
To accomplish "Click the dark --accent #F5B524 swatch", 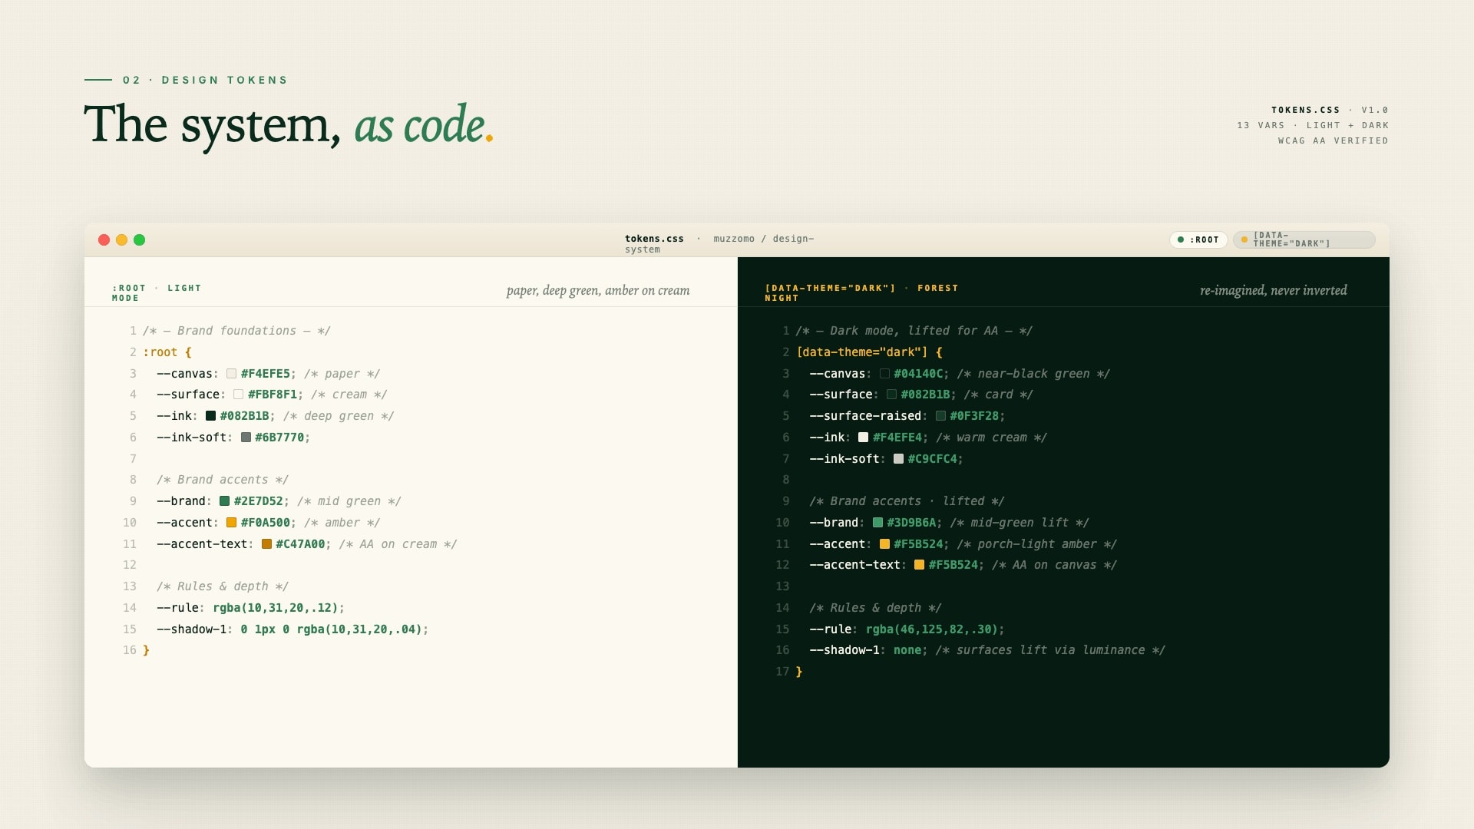I will 884,544.
